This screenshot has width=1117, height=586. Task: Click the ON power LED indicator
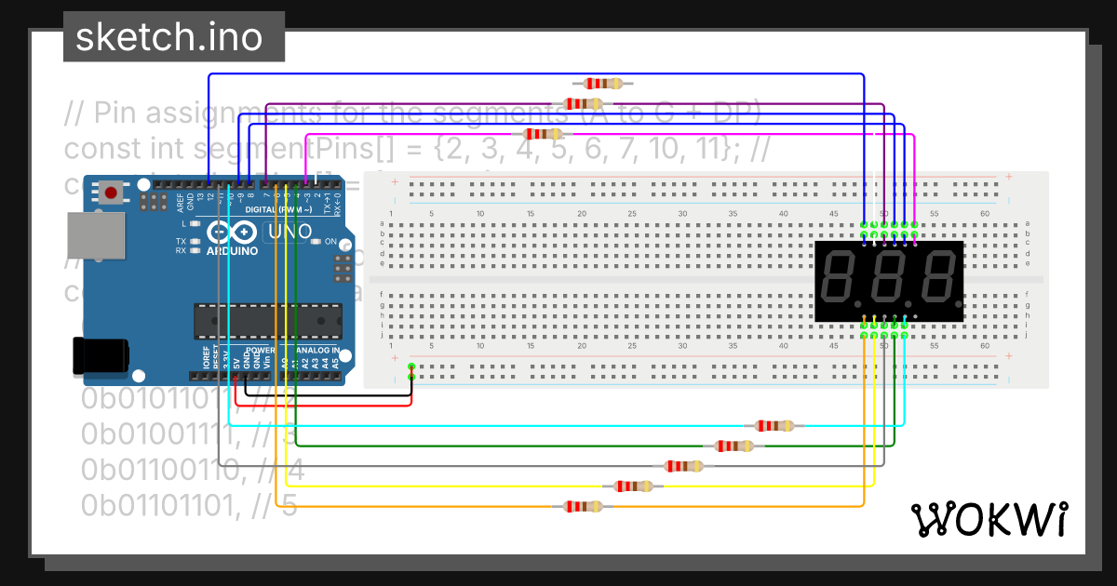point(317,241)
